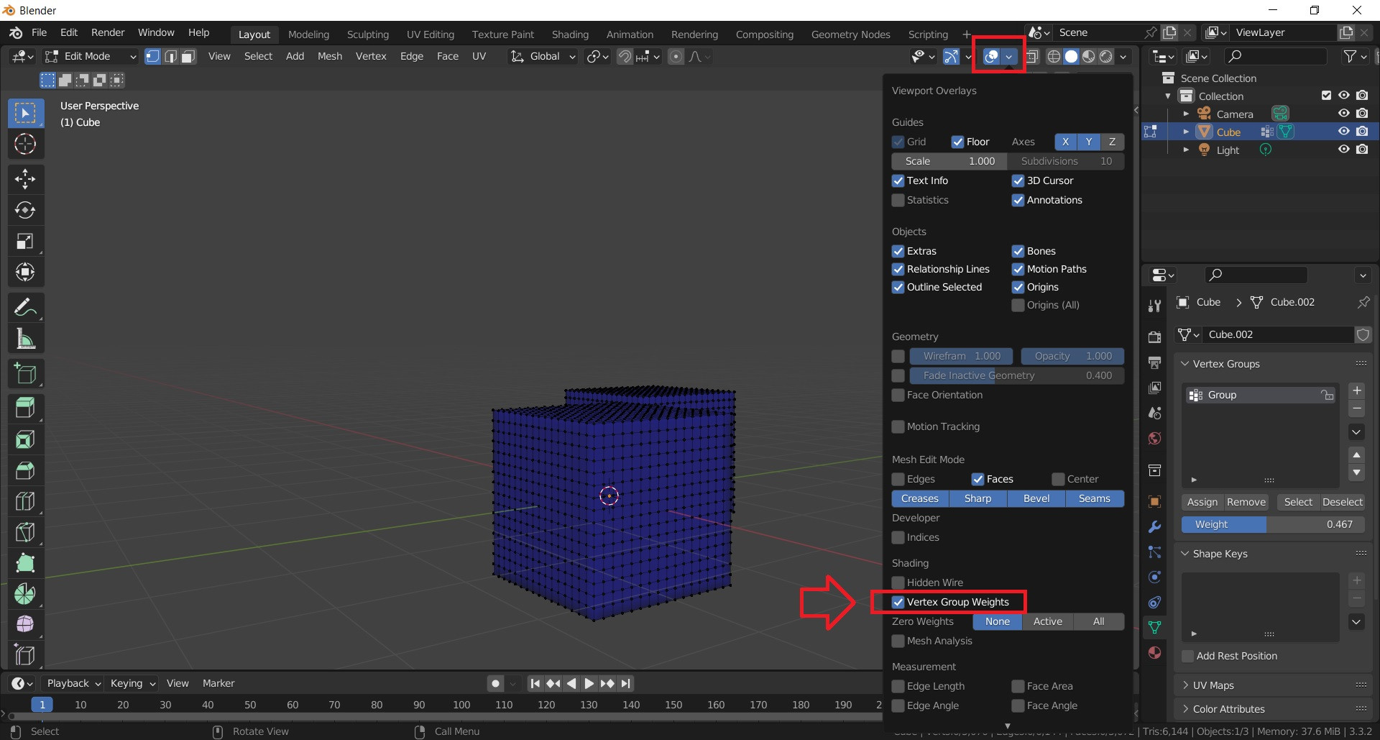Click the Seams button in Mesh Edit Mode

point(1094,498)
